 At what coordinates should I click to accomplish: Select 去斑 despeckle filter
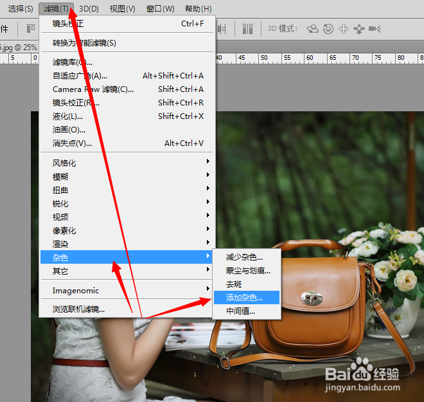click(247, 284)
